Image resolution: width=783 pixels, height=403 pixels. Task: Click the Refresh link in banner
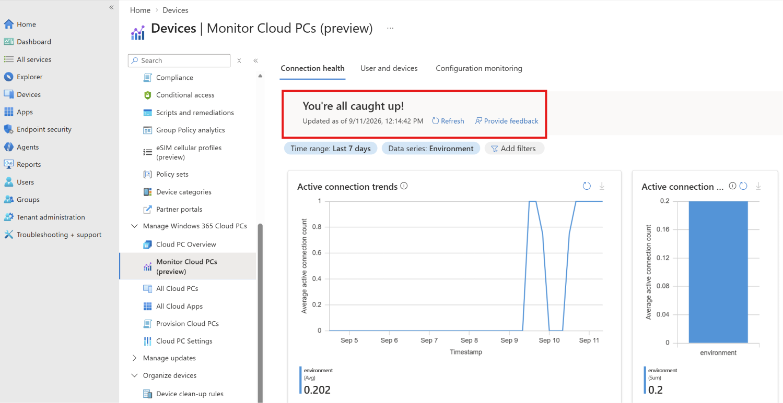(448, 121)
